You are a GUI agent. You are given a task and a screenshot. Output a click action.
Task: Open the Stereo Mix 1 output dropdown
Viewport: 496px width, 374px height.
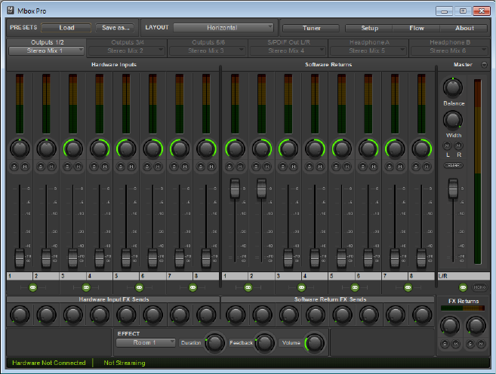click(x=46, y=51)
